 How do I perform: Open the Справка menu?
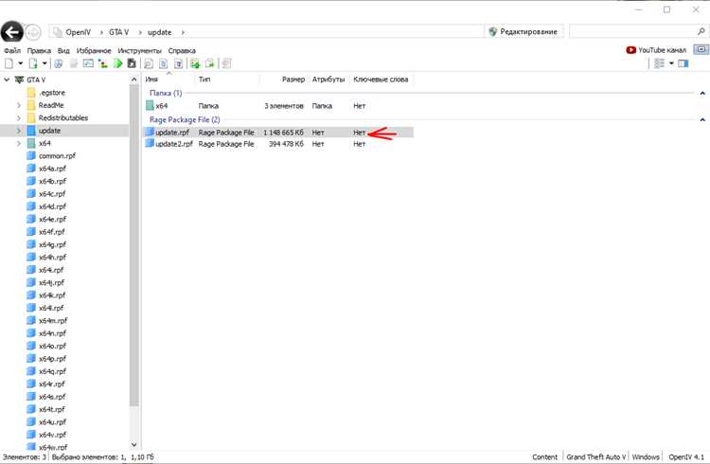(182, 51)
